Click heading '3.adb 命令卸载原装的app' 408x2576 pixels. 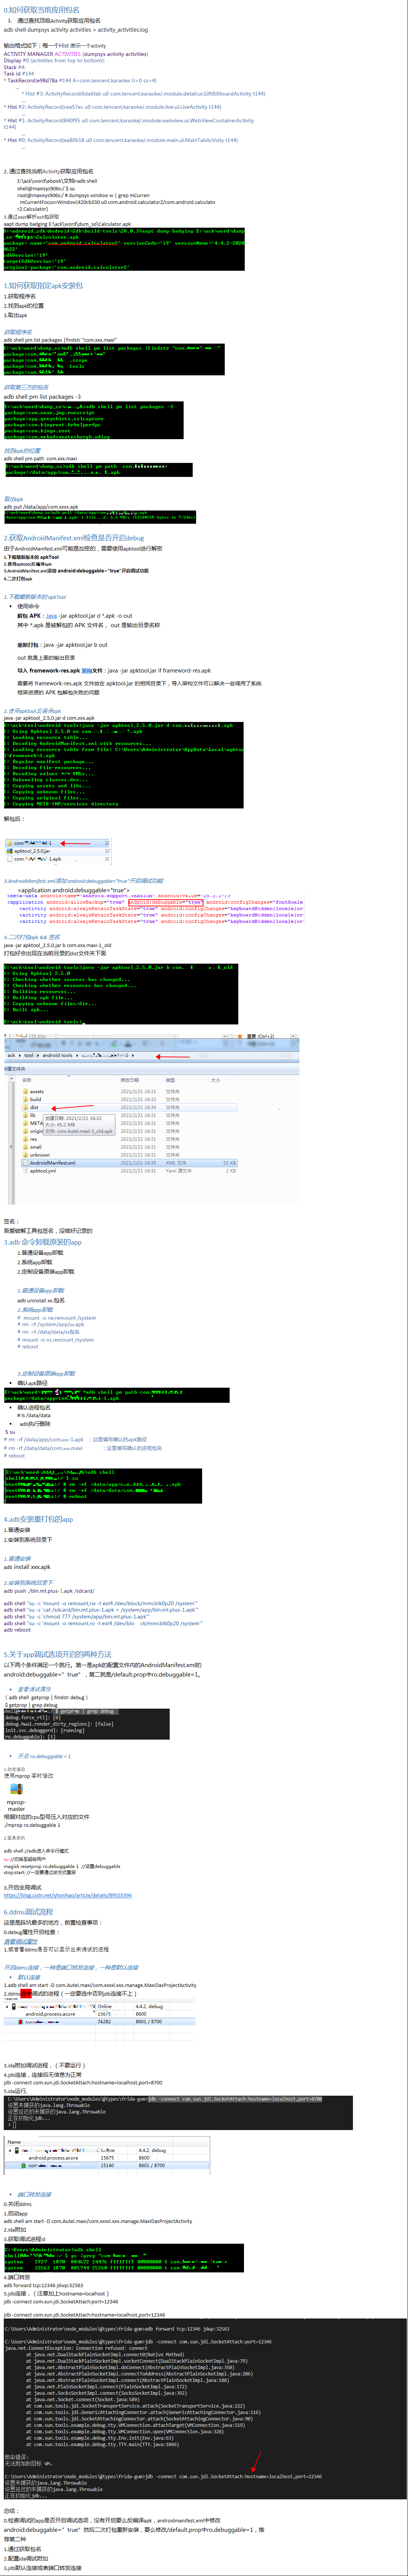click(x=43, y=1242)
